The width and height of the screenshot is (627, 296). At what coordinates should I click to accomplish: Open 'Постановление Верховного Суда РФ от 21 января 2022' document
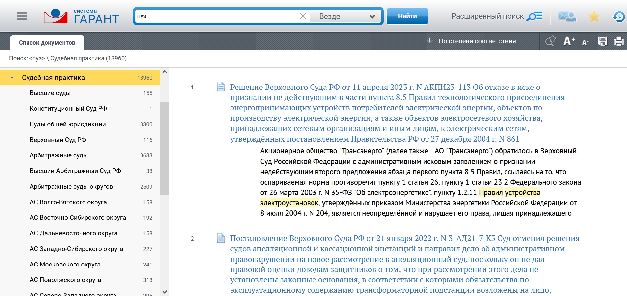[405, 264]
